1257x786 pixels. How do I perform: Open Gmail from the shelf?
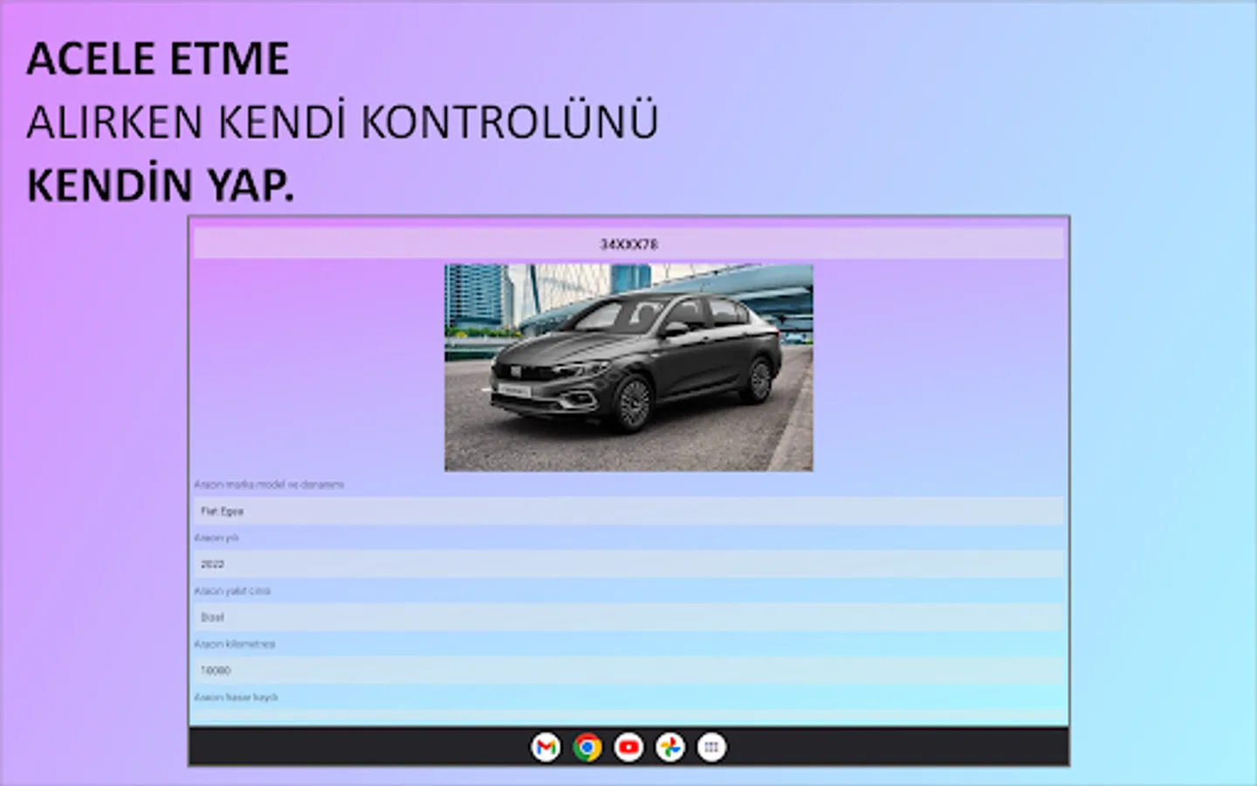(x=546, y=747)
